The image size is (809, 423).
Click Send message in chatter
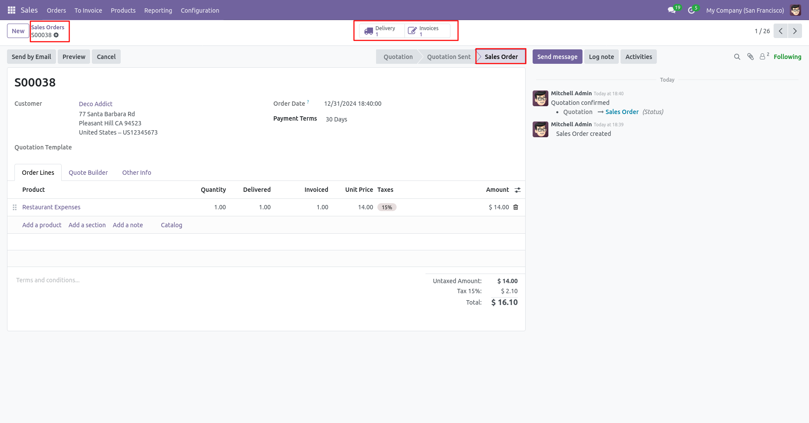coord(557,57)
